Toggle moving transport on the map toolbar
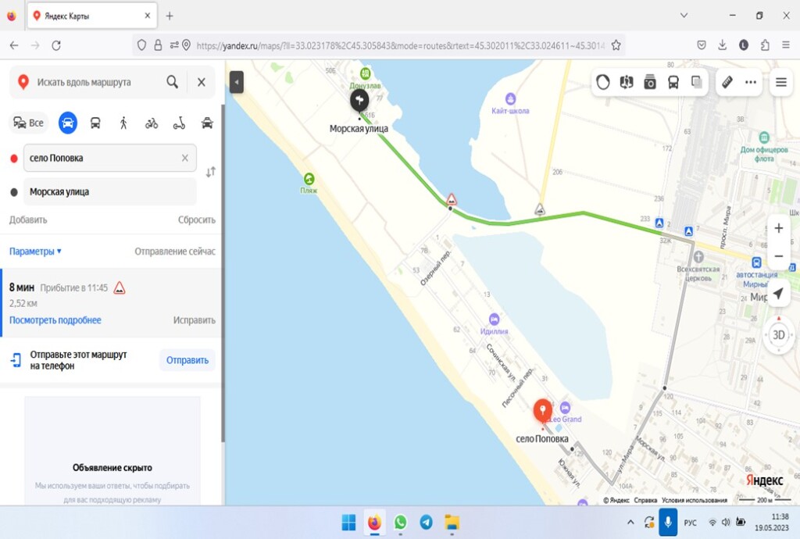 click(x=673, y=82)
